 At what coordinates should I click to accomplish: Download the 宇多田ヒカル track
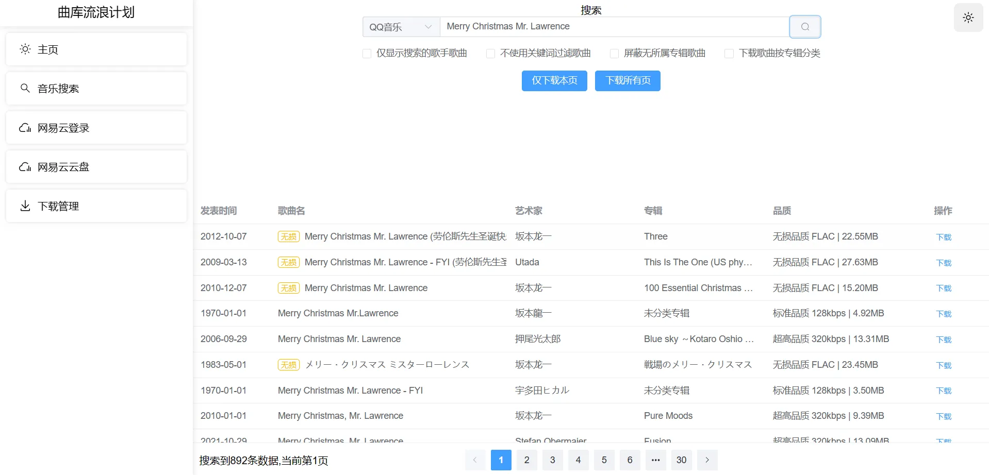944,391
